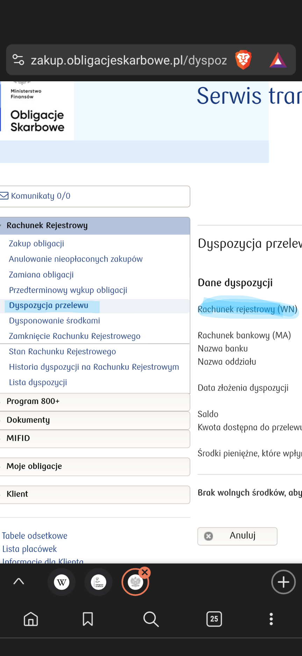Image resolution: width=302 pixels, height=656 pixels.
Task: Open the Tabele odsetkowe link
Action: point(35,536)
